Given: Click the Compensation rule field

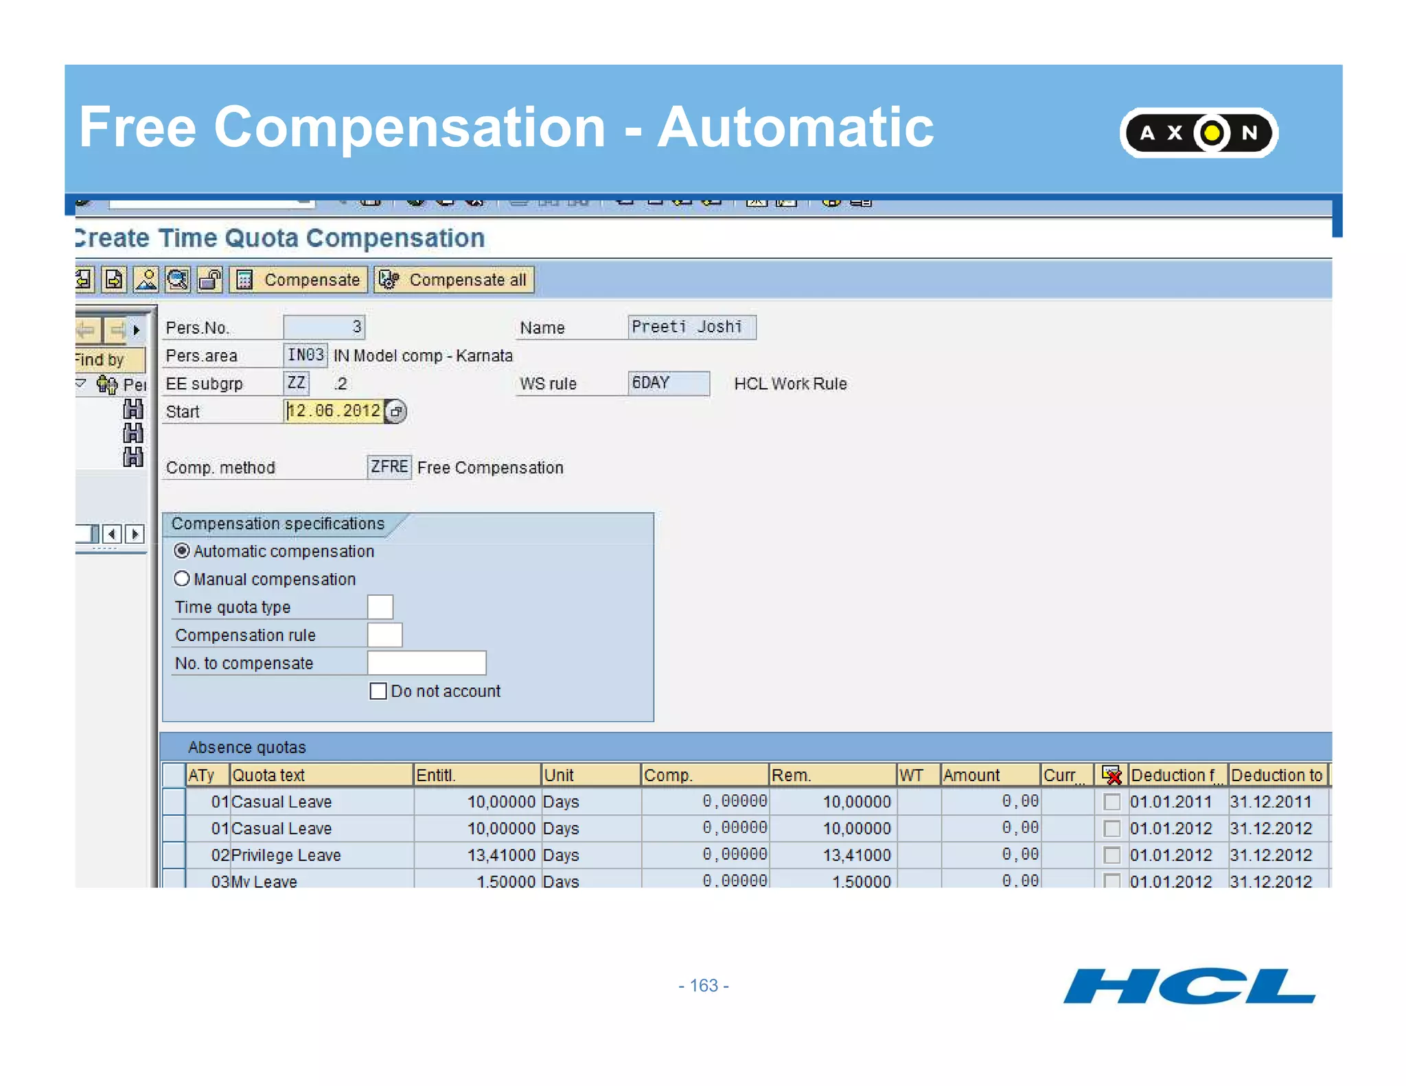Looking at the screenshot, I should [384, 635].
